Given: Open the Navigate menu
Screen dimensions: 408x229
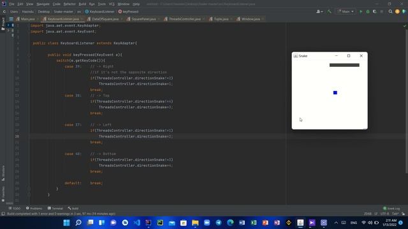Looking at the screenshot, I should coord(43,4).
